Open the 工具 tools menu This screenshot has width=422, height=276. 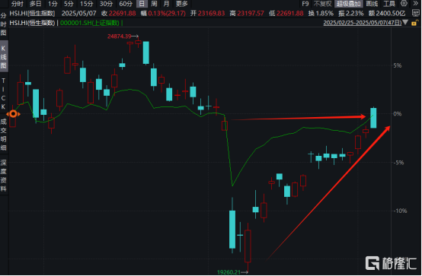[x=389, y=4]
